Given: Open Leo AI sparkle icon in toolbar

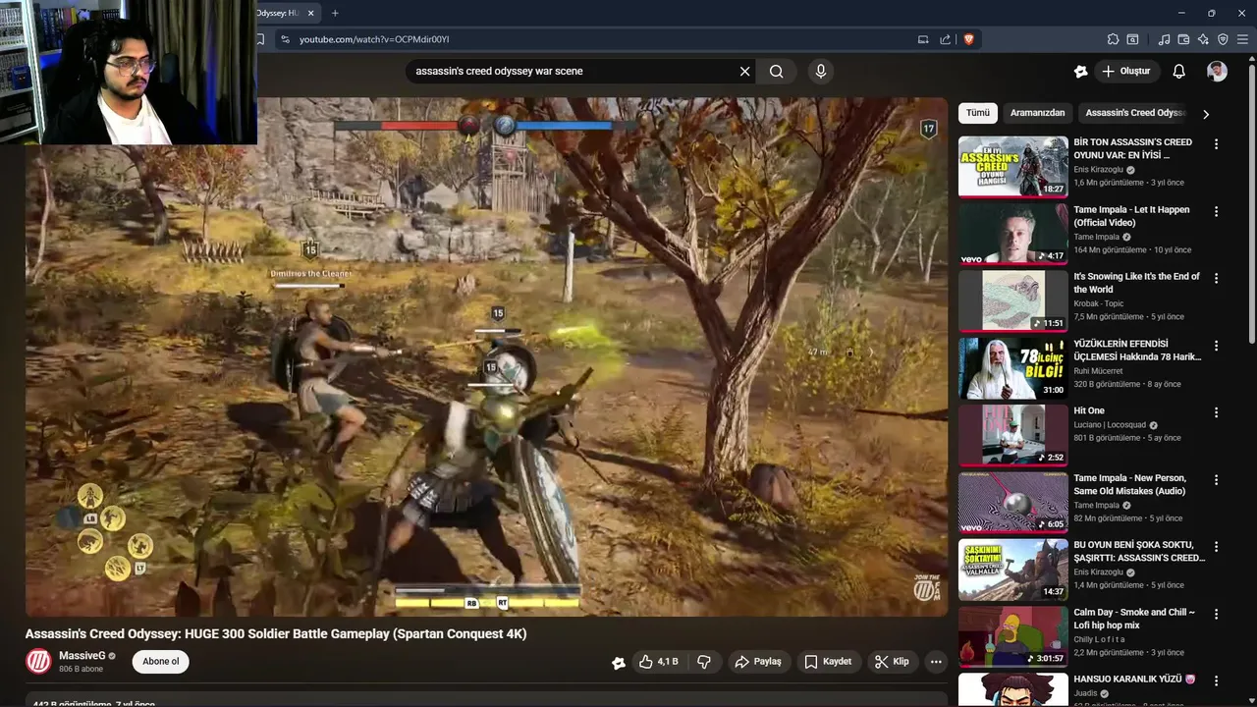Looking at the screenshot, I should pyautogui.click(x=1203, y=39).
